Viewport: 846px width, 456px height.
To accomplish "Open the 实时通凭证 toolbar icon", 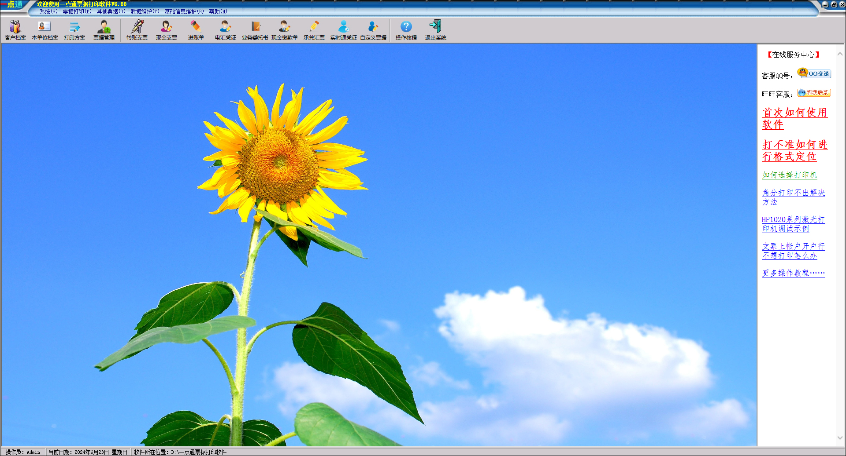I will coord(344,30).
